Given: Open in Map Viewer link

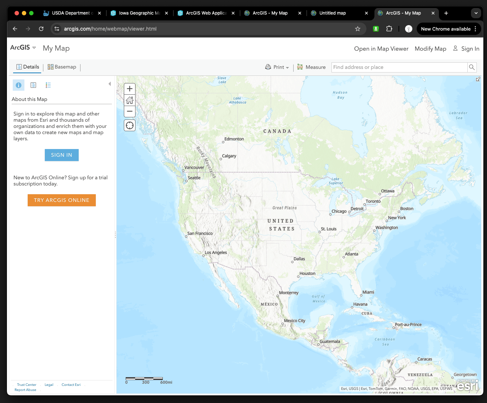Looking at the screenshot, I should click(x=381, y=48).
